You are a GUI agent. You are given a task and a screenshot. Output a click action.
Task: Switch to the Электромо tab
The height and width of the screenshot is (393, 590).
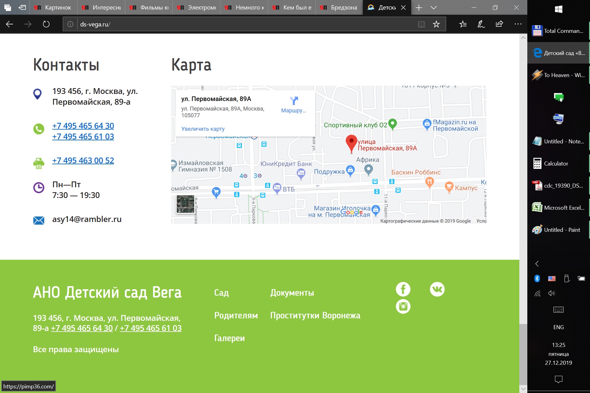196,8
